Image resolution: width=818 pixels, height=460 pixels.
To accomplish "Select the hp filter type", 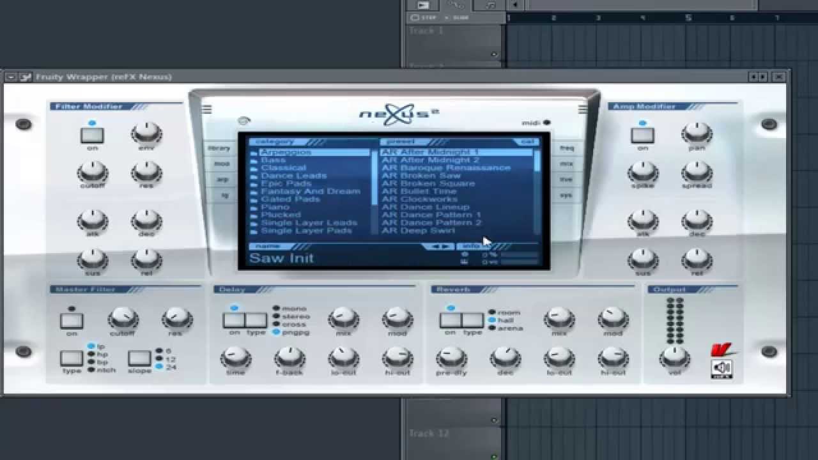I will [x=97, y=354].
